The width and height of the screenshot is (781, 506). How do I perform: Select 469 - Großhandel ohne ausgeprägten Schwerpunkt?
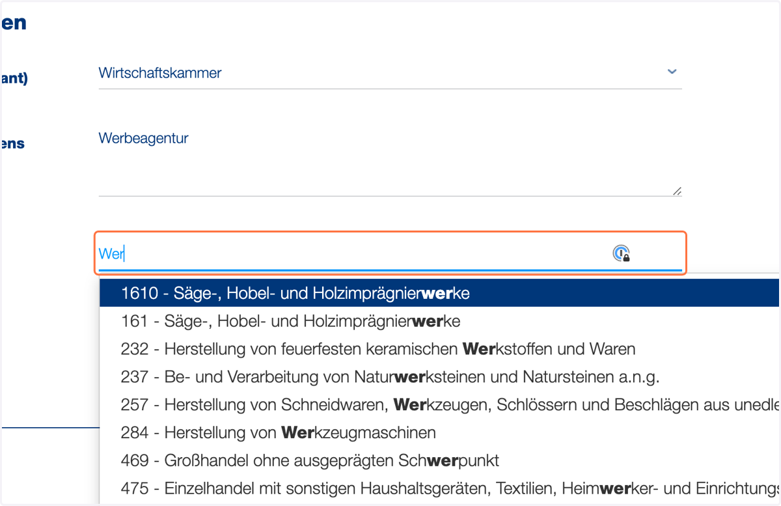tap(439, 460)
